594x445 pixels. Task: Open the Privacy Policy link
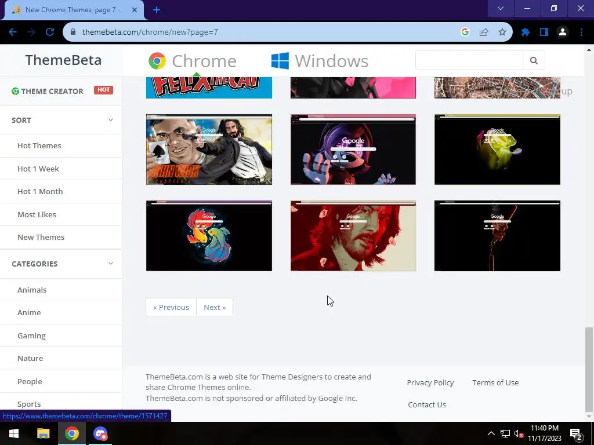[430, 382]
